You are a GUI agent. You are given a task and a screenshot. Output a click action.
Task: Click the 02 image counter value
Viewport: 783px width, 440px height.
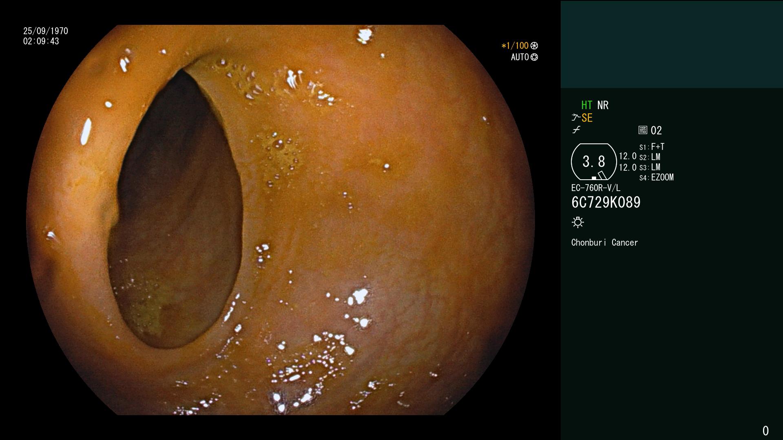[656, 130]
